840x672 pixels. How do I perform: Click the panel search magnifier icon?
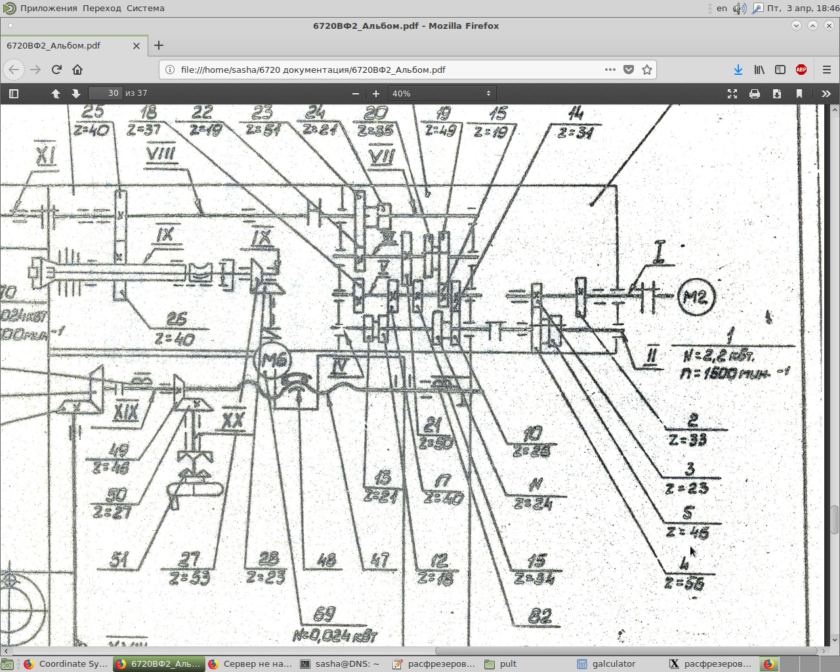(x=757, y=9)
